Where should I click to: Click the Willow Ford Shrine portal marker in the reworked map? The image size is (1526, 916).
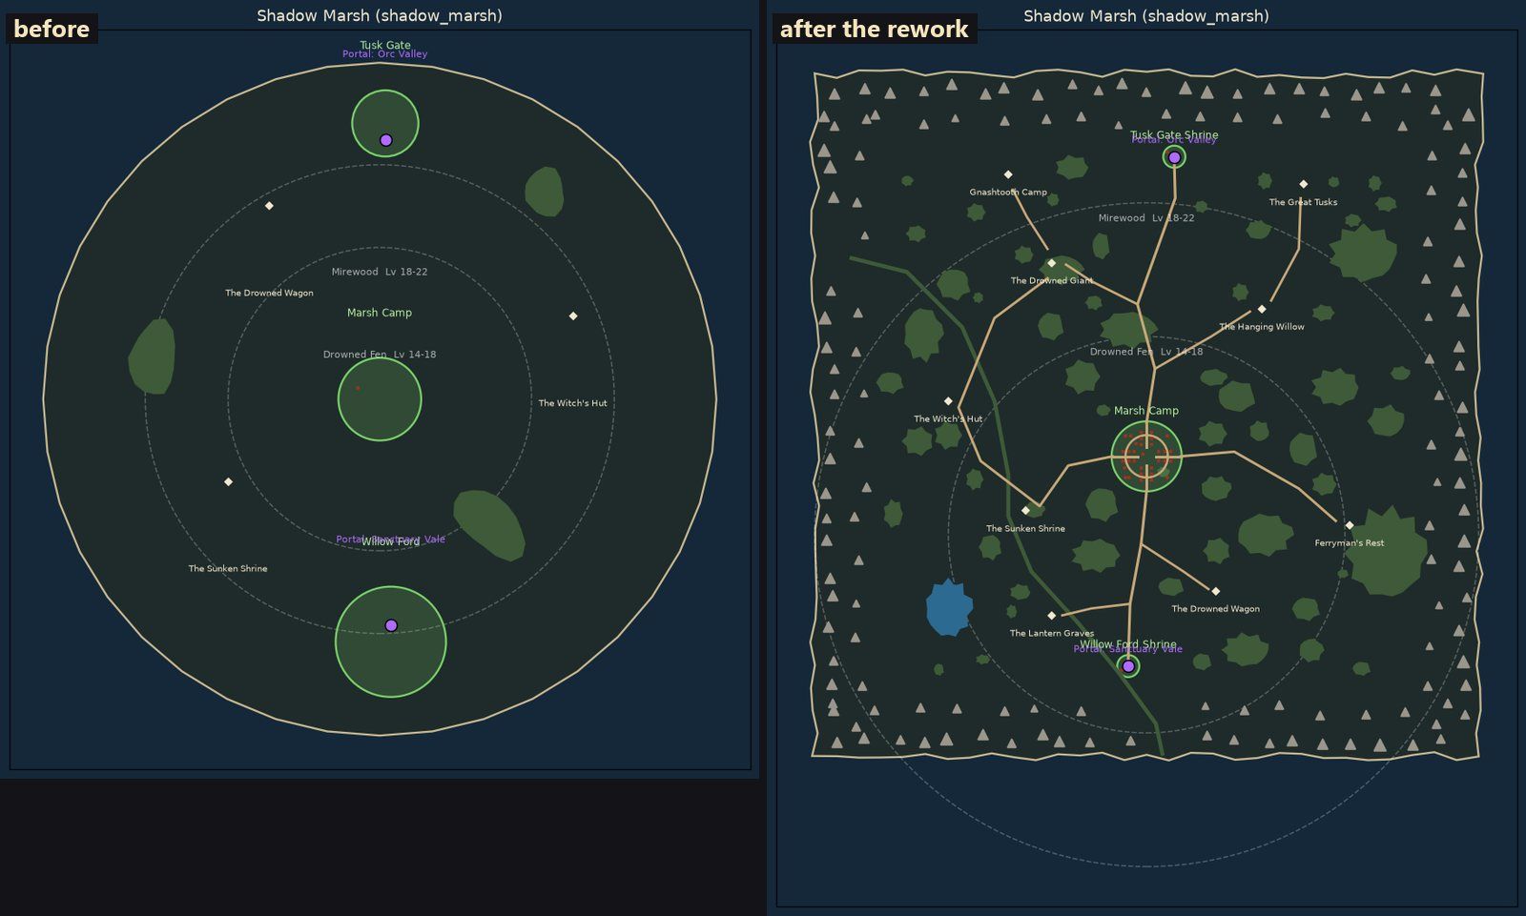pos(1128,666)
